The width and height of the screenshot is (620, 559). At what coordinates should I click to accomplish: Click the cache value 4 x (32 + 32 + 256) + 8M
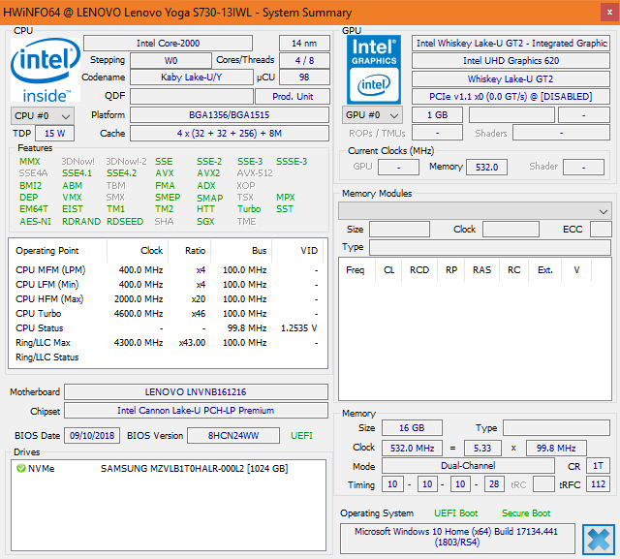(x=230, y=134)
